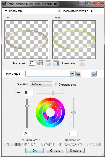
Task: Click the Осветление value field showing 6
Action: pos(73,134)
